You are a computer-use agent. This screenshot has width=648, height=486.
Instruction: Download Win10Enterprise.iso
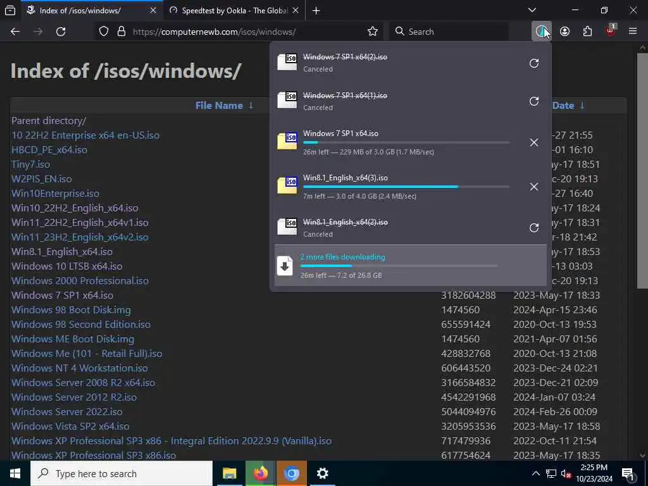[x=56, y=194]
